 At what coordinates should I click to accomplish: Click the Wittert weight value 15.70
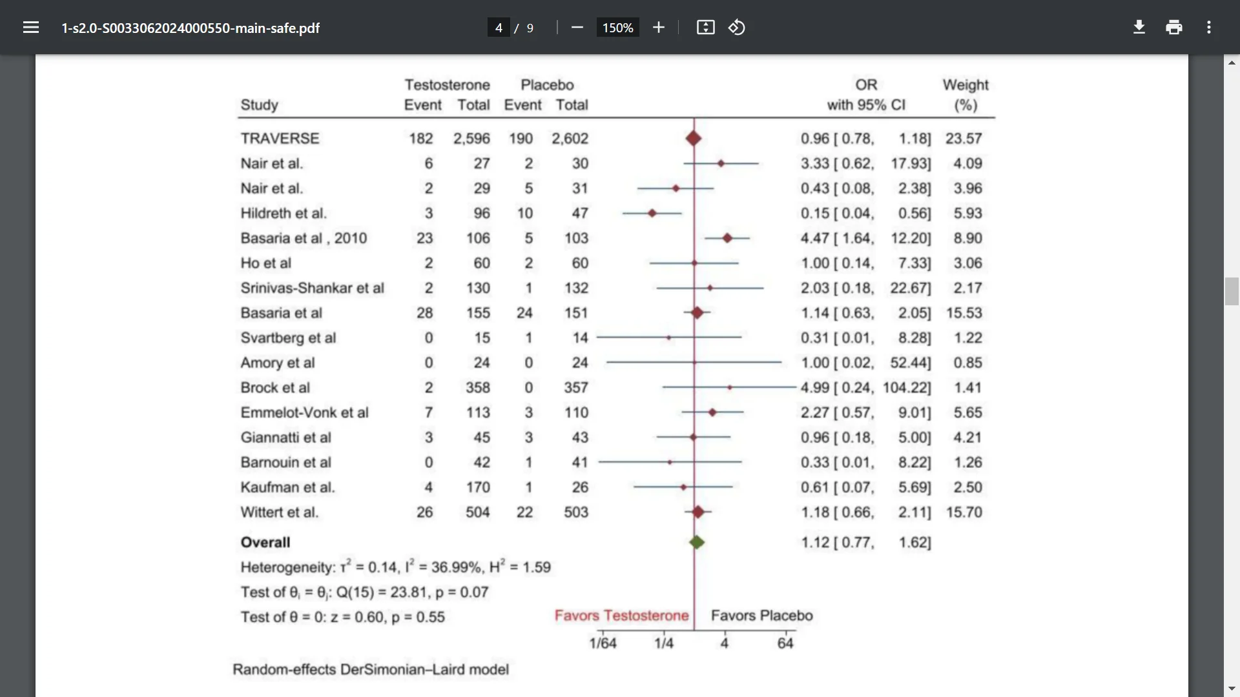pyautogui.click(x=964, y=512)
